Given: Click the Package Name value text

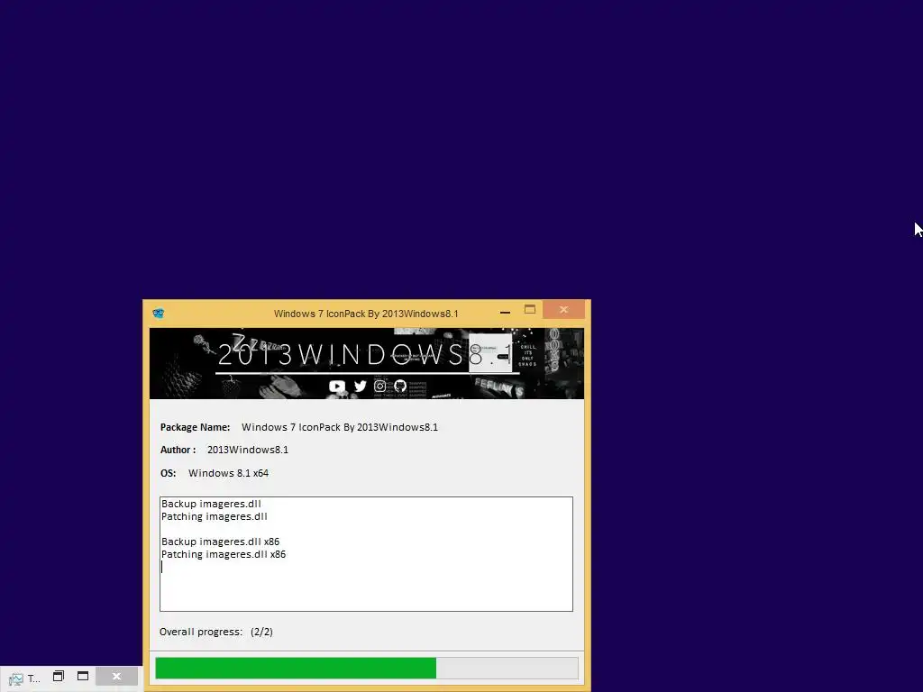Looking at the screenshot, I should point(340,427).
